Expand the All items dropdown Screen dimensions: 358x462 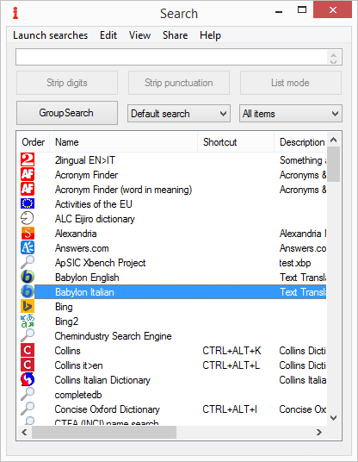pyautogui.click(x=291, y=114)
